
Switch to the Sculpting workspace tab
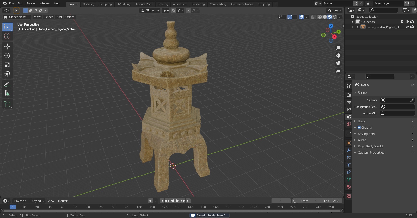tap(106, 4)
